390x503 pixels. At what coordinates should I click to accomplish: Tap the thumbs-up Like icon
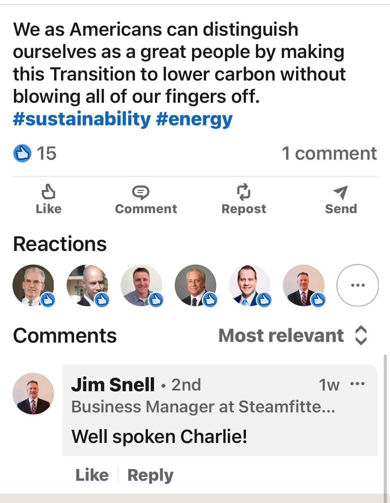pyautogui.click(x=48, y=192)
